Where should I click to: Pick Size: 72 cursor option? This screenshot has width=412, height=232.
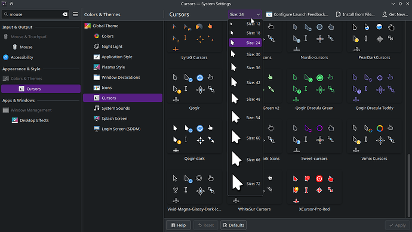(245, 183)
